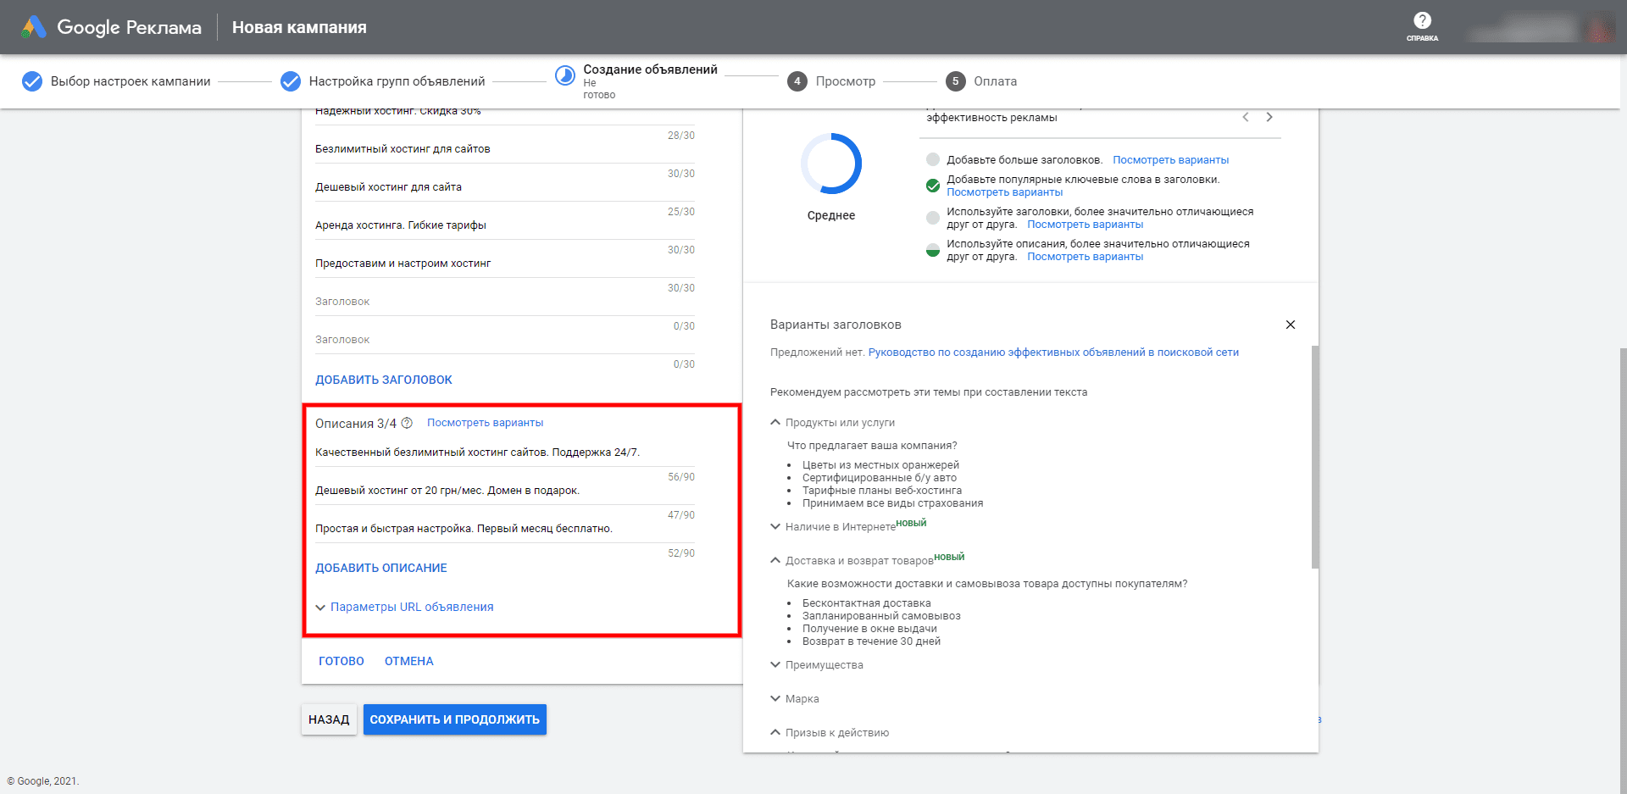
Task: Click the progress icon for Создание объявлений
Action: click(565, 75)
